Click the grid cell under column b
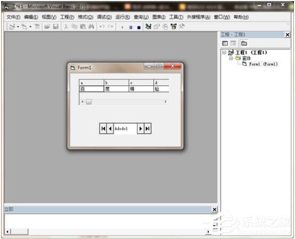 (x=116, y=89)
